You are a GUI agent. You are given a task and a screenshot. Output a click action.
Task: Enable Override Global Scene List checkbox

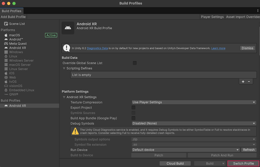(x=135, y=63)
